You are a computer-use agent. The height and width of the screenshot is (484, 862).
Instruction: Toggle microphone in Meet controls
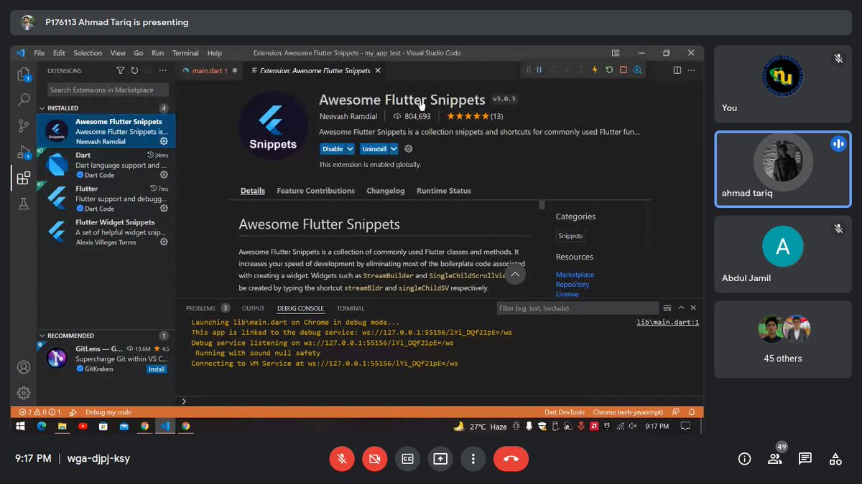point(342,459)
